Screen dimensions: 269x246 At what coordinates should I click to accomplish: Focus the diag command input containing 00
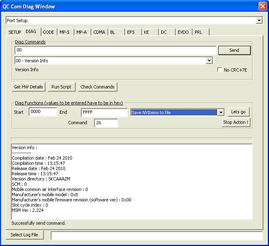[115, 50]
